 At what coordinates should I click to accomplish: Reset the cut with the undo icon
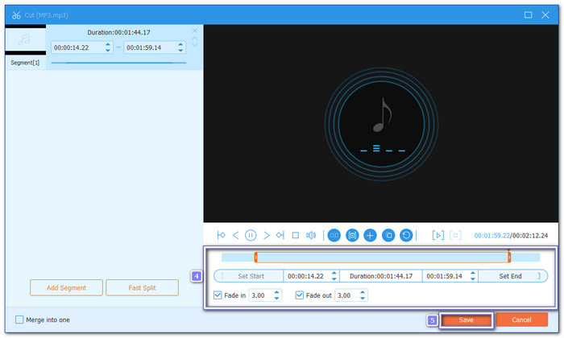coord(406,235)
